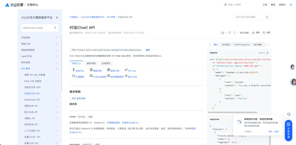Viewport: 296px width, 145px height.
Task: Click the 开通模型 power icon
Action: coord(74,76)
